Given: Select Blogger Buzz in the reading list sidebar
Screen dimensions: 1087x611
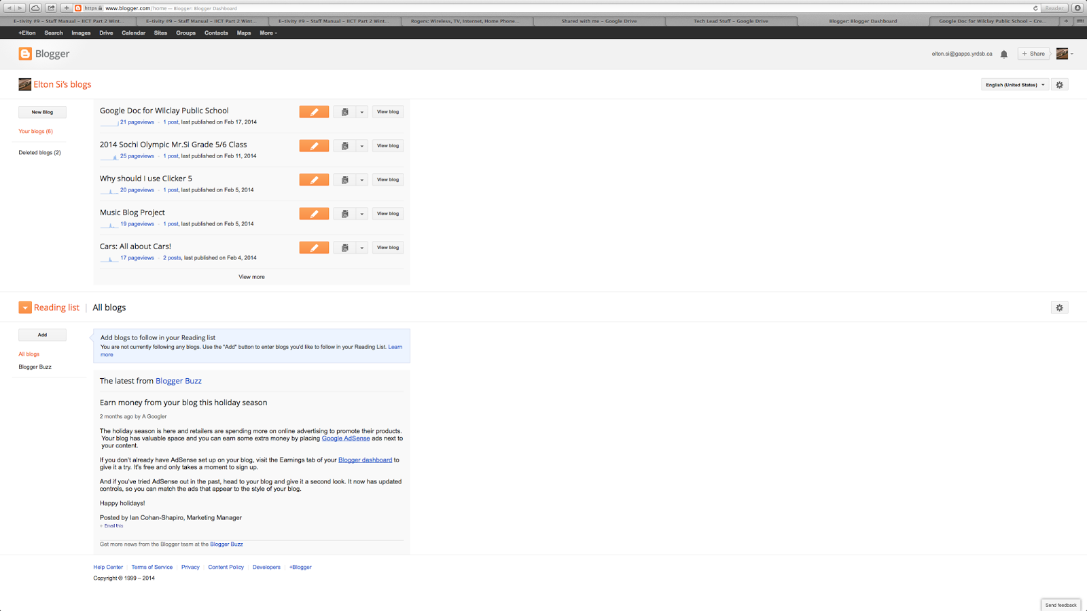Looking at the screenshot, I should [x=35, y=367].
